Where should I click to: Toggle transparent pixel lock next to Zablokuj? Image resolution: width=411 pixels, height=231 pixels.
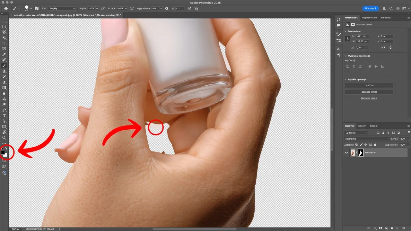point(356,145)
